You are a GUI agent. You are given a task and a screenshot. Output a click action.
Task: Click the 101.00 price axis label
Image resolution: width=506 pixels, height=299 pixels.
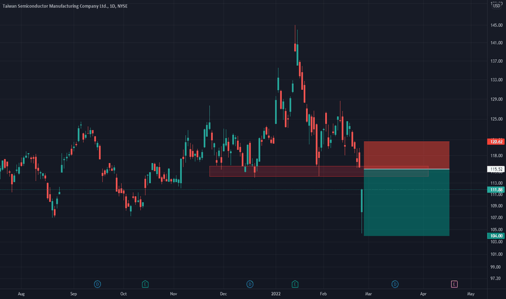(x=497, y=254)
